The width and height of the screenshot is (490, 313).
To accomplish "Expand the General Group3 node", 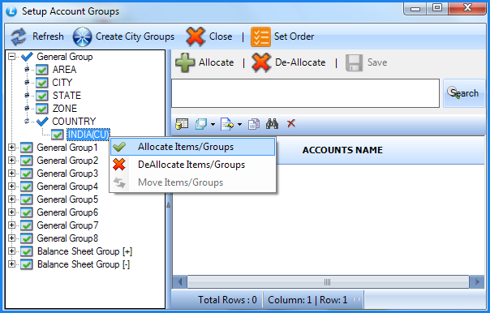I will (x=11, y=173).
